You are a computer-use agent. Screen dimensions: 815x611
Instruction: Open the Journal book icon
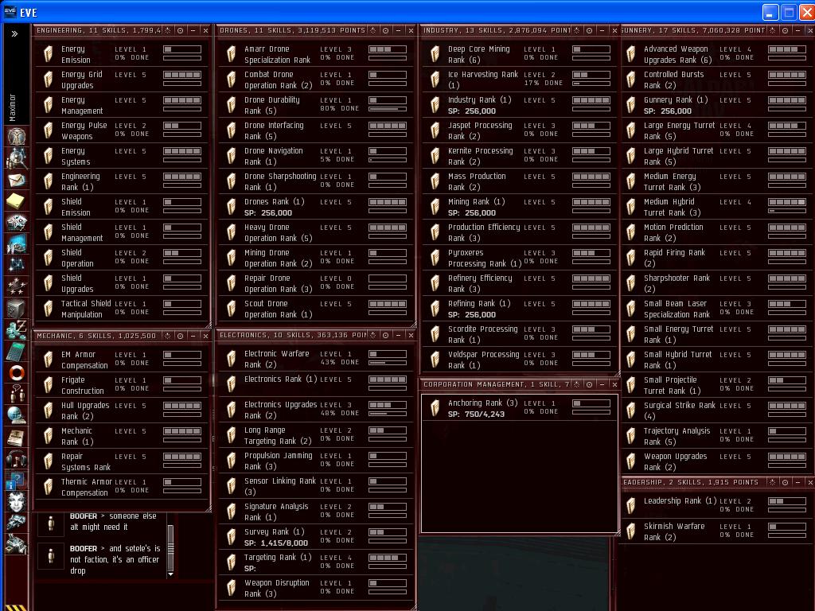click(17, 438)
